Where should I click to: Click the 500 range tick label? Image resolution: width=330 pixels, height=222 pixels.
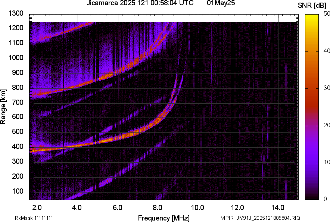(x=18, y=131)
